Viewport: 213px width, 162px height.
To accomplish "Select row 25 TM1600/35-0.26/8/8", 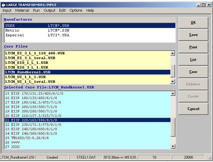I will pos(88,138).
